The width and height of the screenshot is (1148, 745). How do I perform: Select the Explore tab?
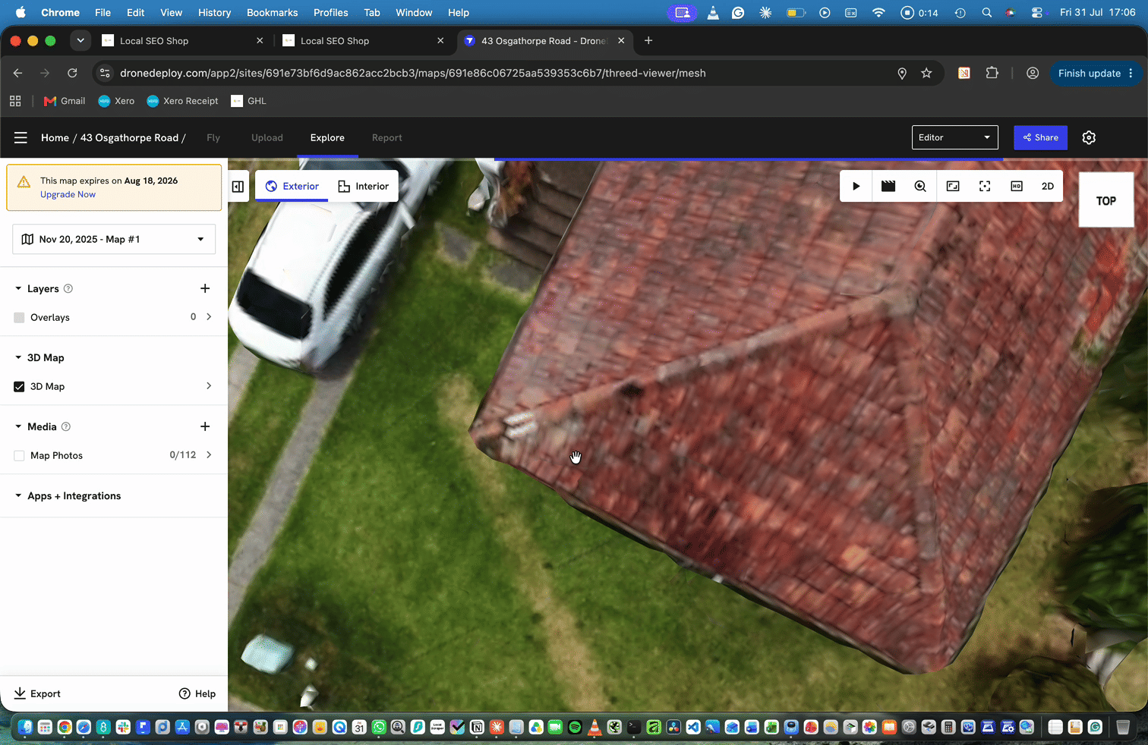327,137
